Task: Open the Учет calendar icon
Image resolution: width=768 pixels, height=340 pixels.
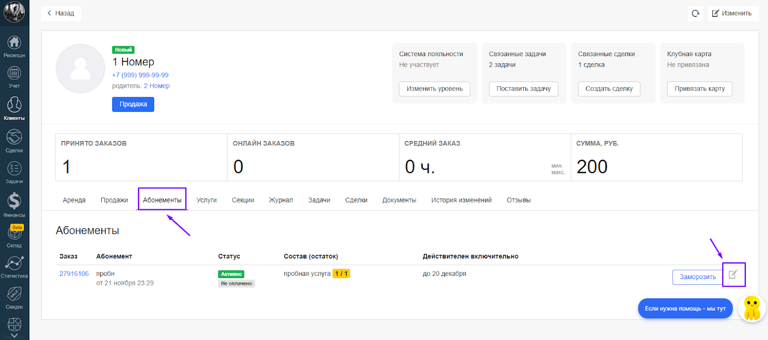Action: point(14,77)
